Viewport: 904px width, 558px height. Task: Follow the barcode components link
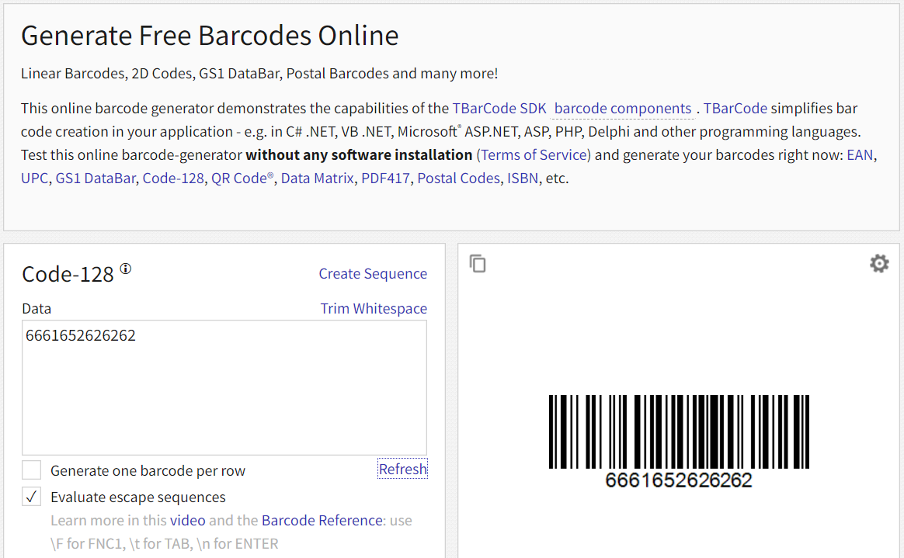[x=623, y=108]
